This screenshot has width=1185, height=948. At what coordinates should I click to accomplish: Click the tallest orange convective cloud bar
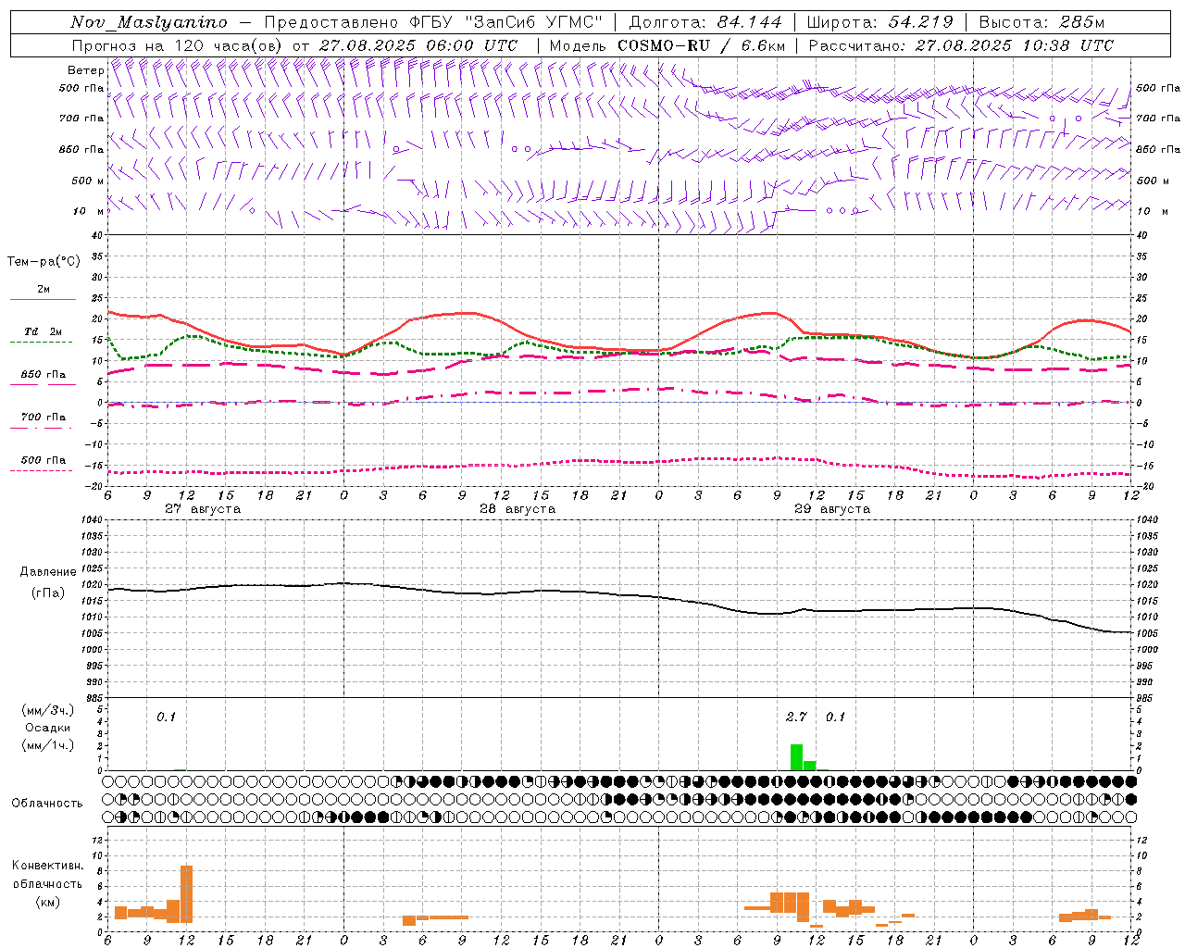(186, 894)
